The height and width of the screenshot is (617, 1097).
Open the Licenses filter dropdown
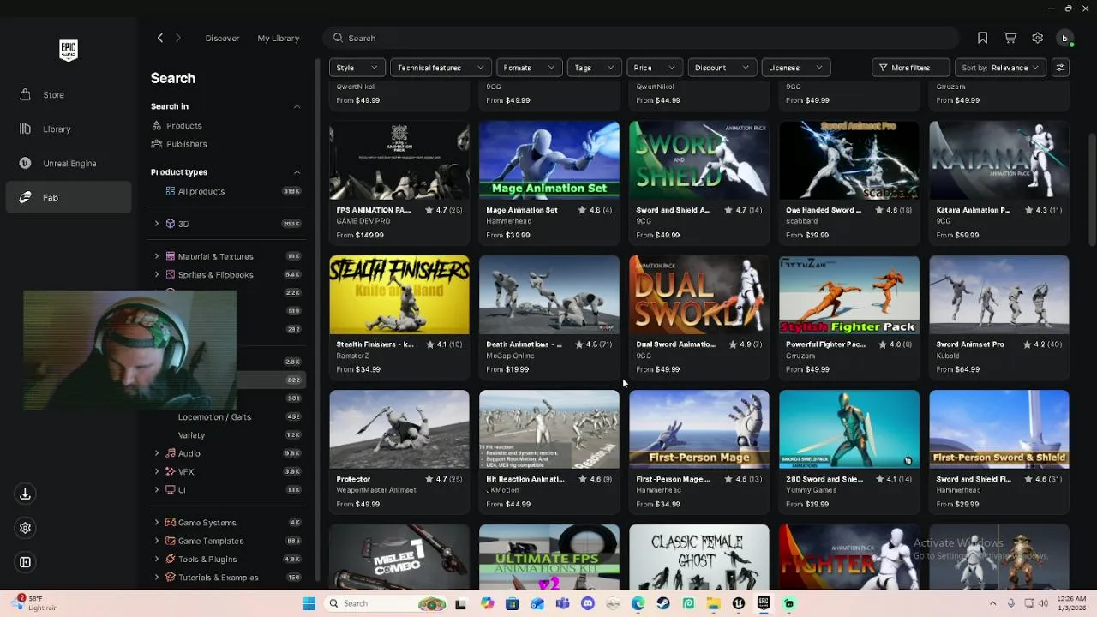(795, 68)
